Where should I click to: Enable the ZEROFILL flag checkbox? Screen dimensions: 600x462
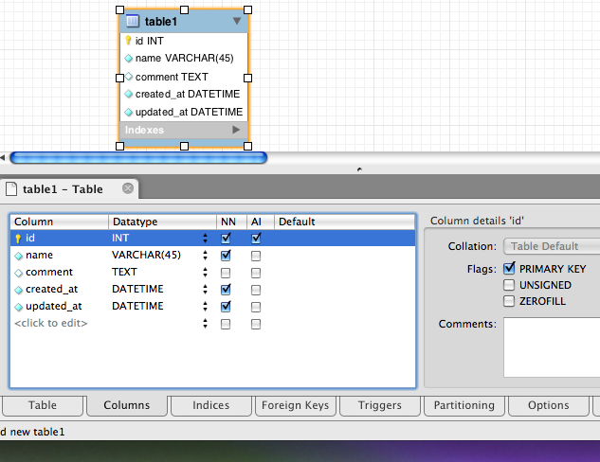point(510,301)
